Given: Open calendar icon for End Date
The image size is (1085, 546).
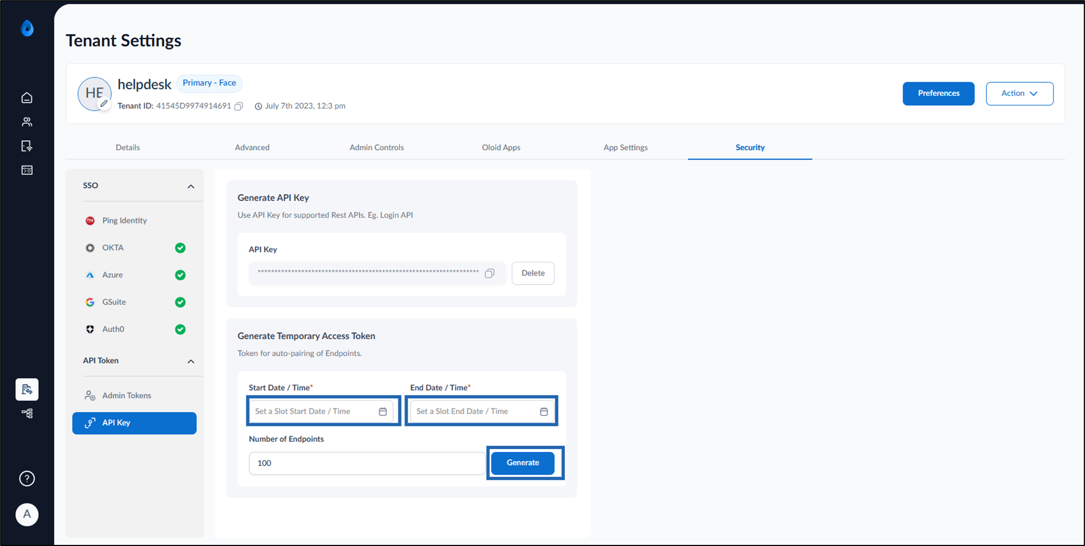Looking at the screenshot, I should [544, 412].
